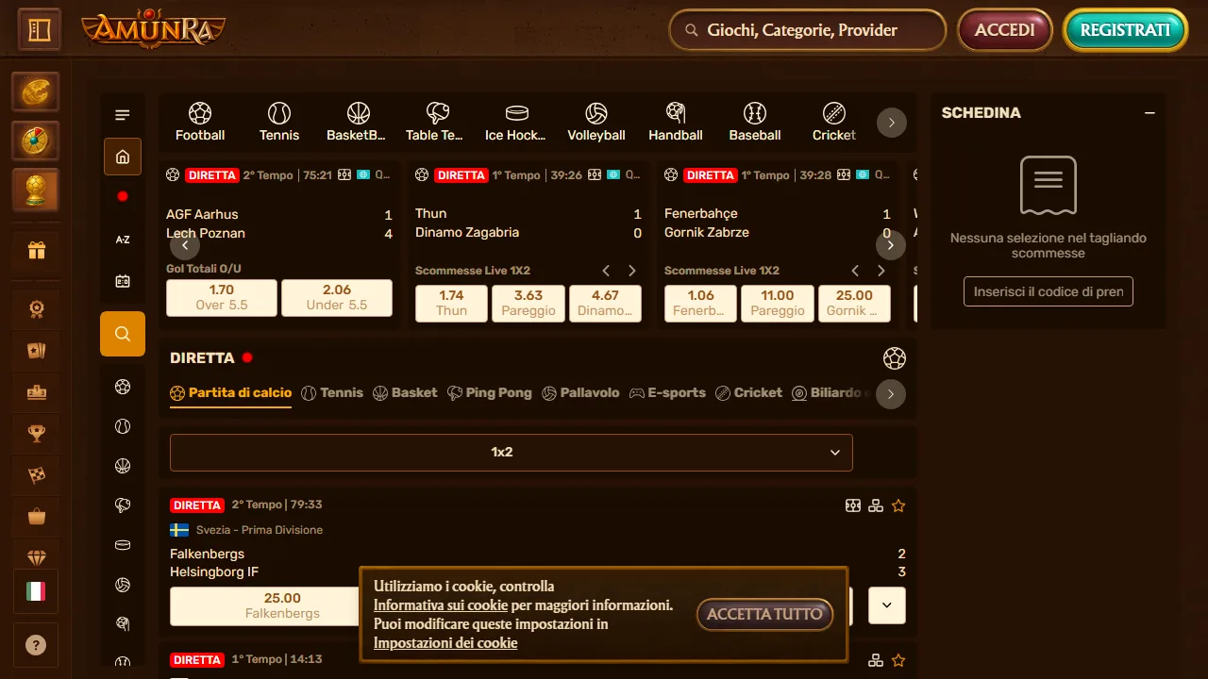The image size is (1208, 679).
Task: Open the calendar schedule icon
Action: coord(123,281)
